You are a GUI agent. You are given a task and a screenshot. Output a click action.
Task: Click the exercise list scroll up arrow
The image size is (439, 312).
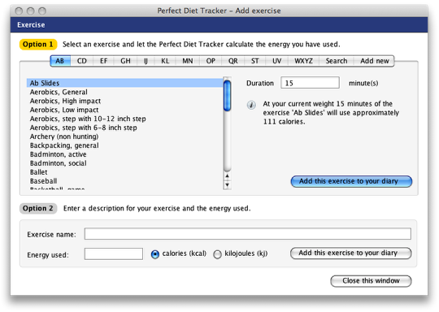pyautogui.click(x=227, y=176)
